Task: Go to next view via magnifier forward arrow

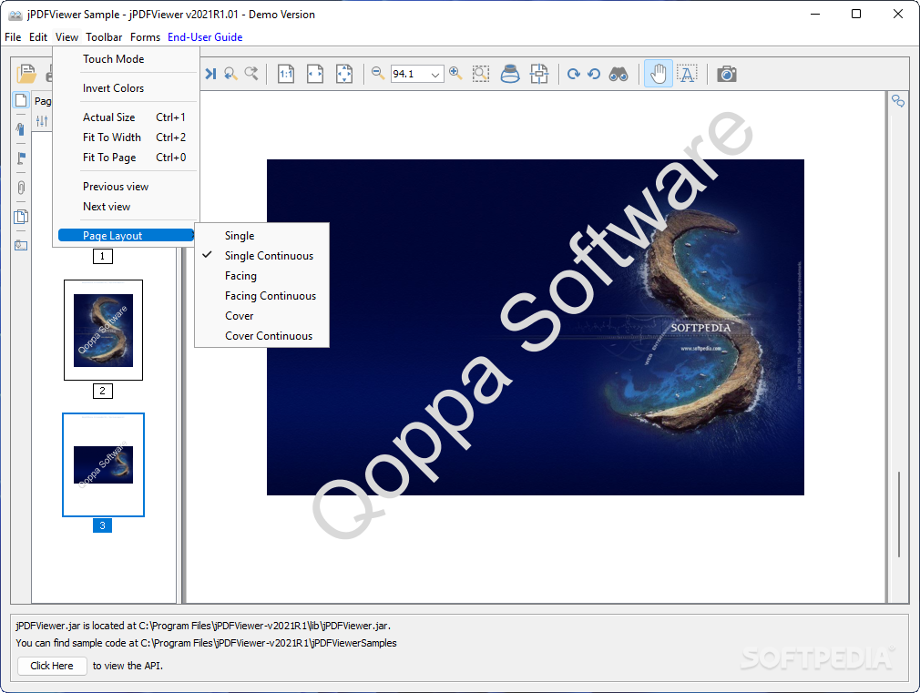Action: (x=251, y=74)
